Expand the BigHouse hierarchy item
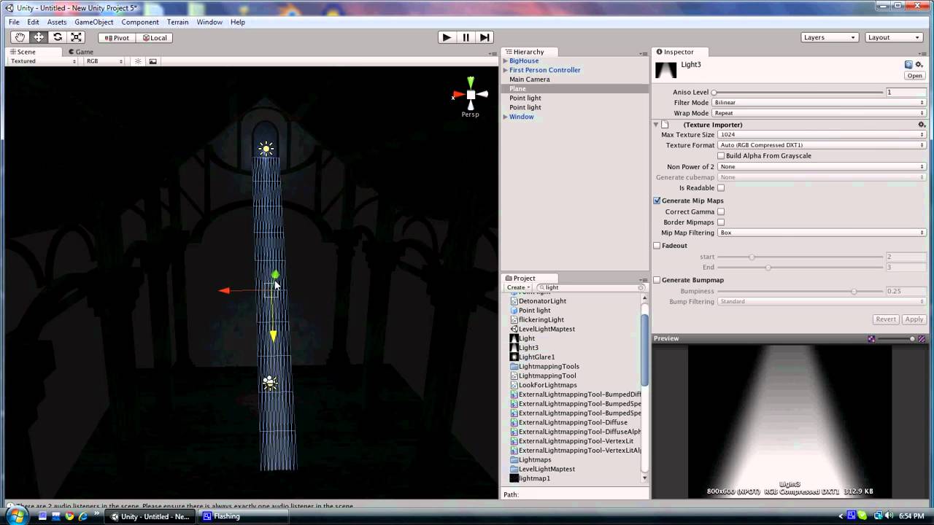 tap(505, 61)
